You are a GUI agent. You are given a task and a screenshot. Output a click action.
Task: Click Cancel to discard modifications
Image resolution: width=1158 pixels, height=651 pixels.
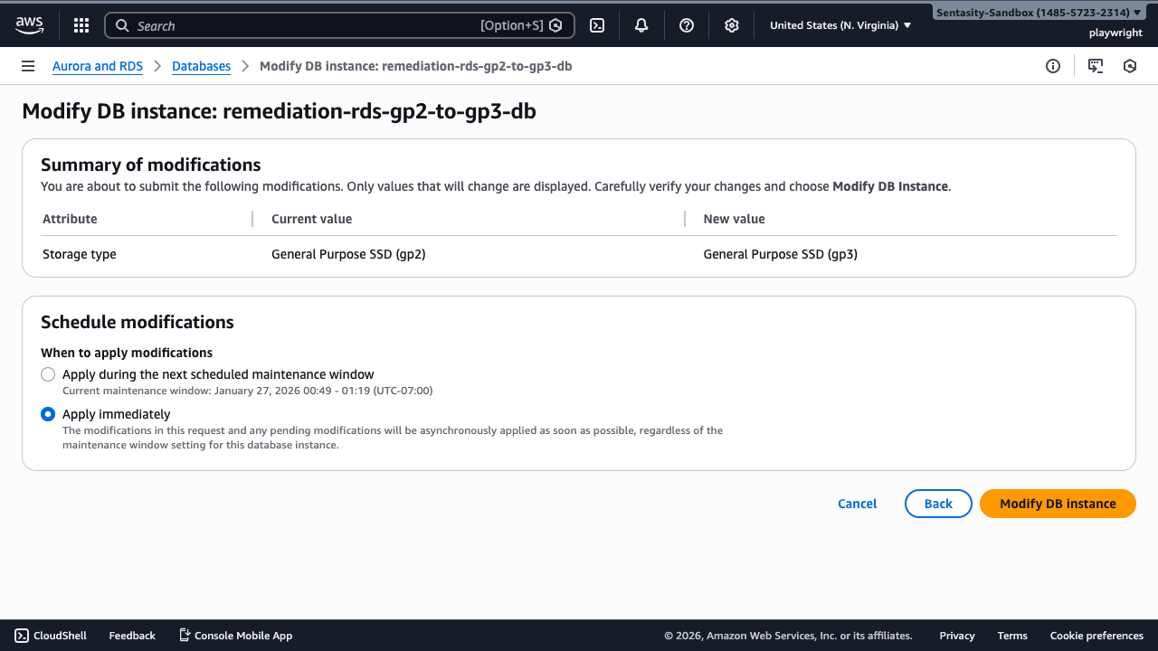[x=857, y=504]
